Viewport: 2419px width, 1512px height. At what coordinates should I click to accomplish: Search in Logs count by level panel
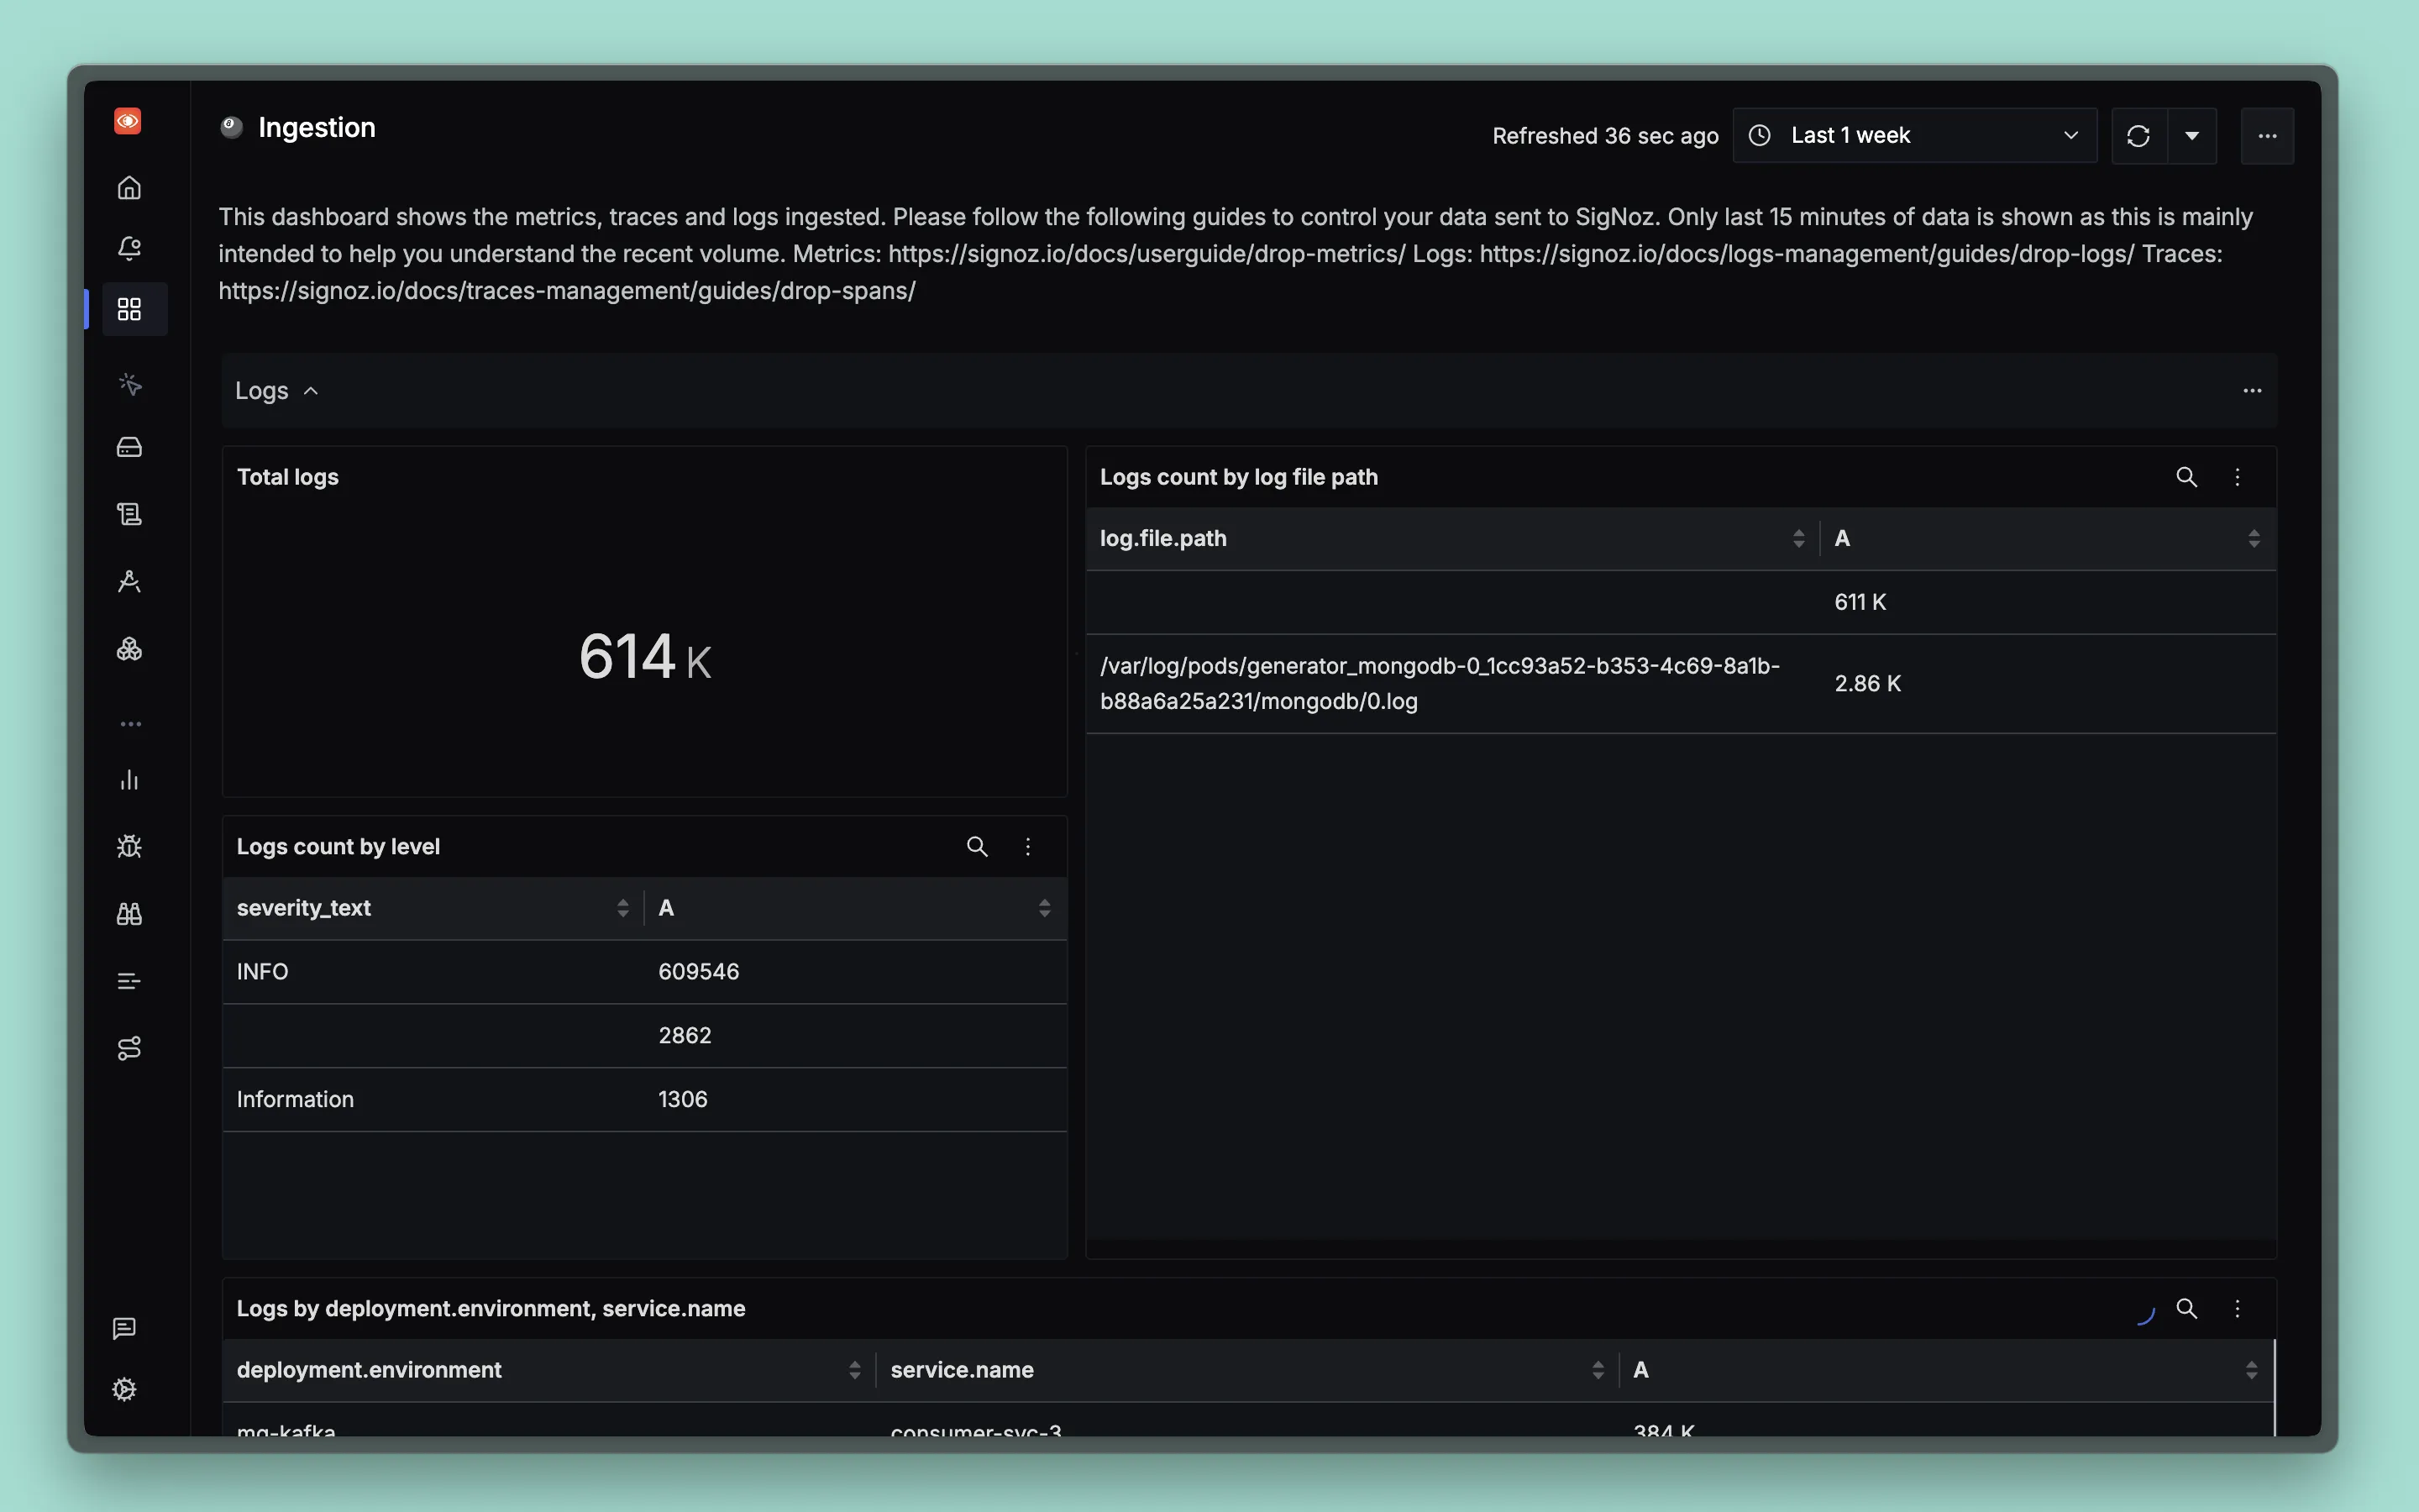tap(977, 847)
